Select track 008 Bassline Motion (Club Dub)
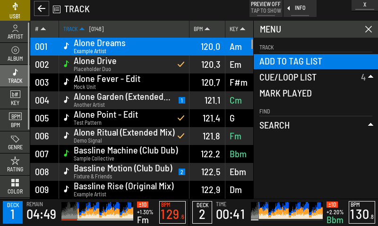 (x=142, y=172)
